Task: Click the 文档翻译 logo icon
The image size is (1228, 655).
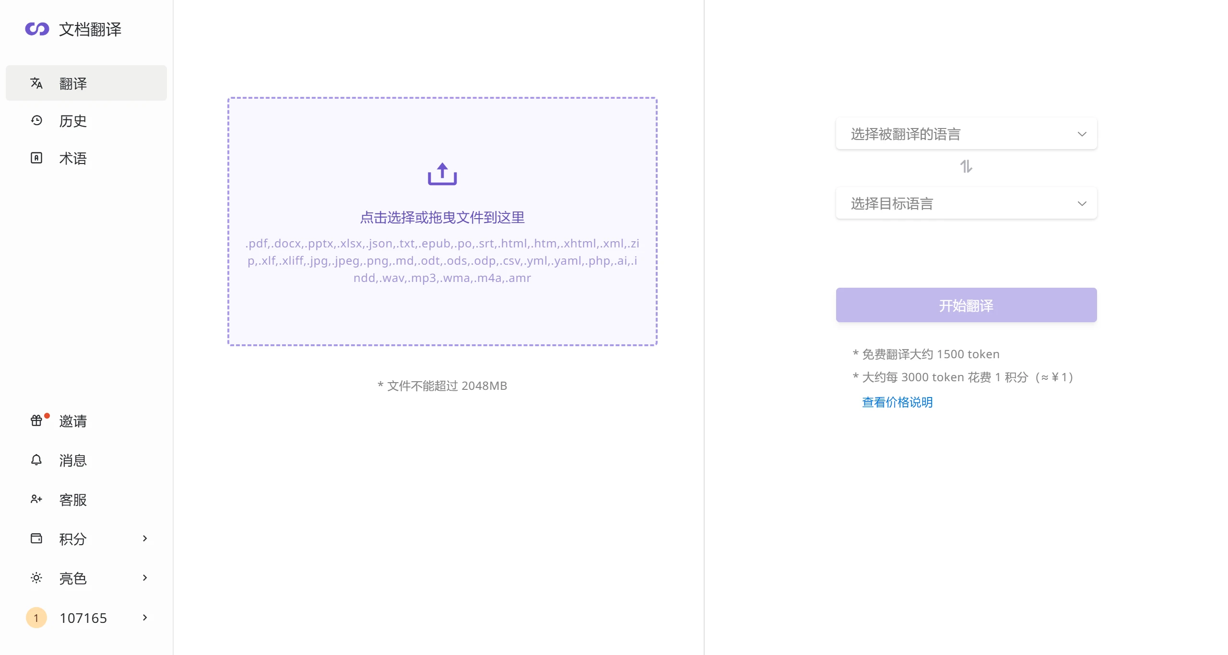Action: pyautogui.click(x=37, y=29)
